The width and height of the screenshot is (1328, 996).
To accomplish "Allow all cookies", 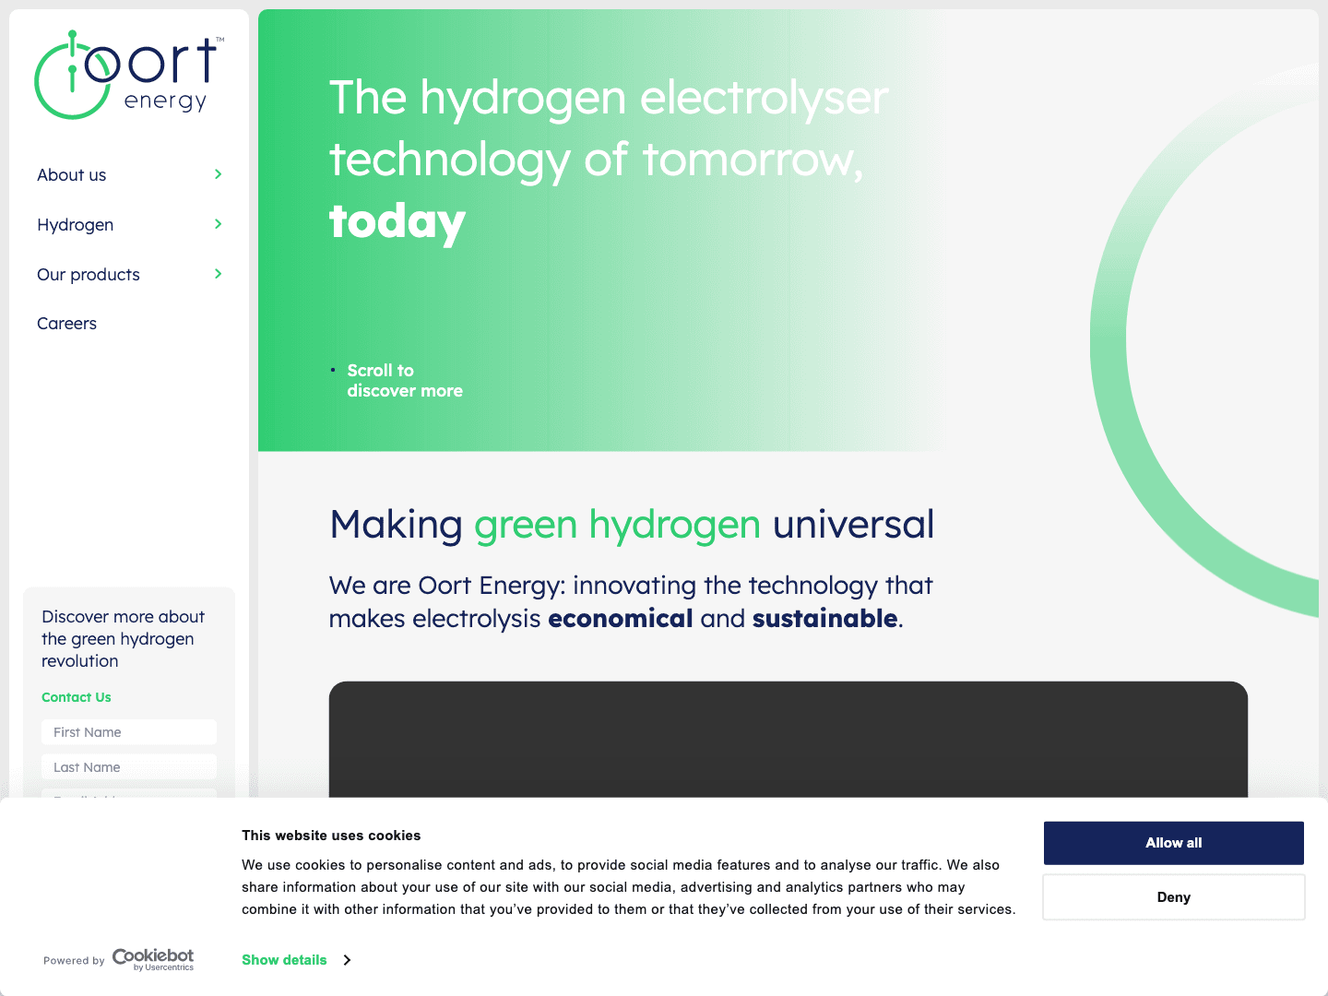I will (x=1173, y=842).
